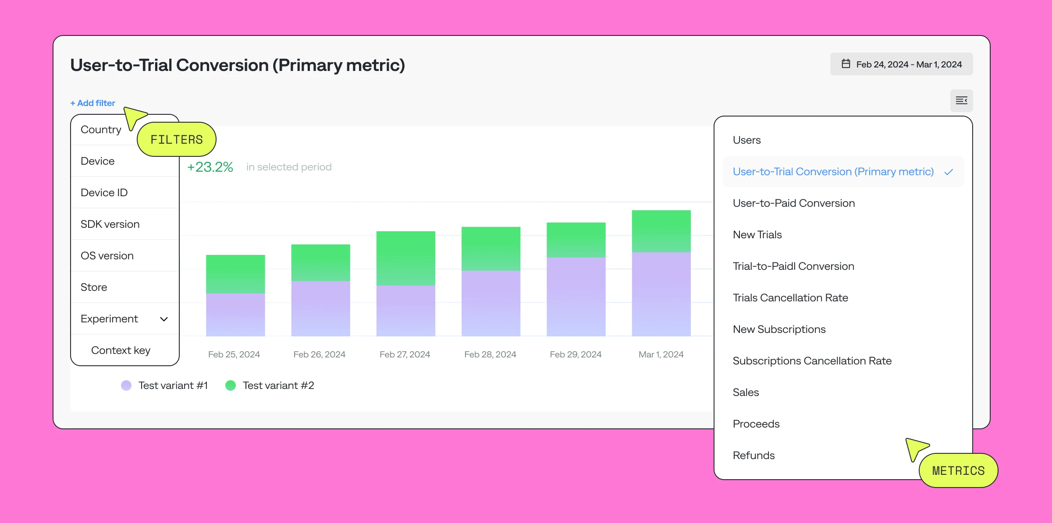Select Country from the filter menu
The image size is (1052, 523).
[101, 129]
